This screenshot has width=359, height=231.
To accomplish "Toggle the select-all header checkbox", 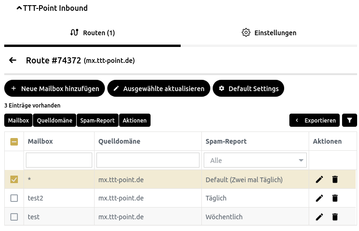I will point(14,141).
